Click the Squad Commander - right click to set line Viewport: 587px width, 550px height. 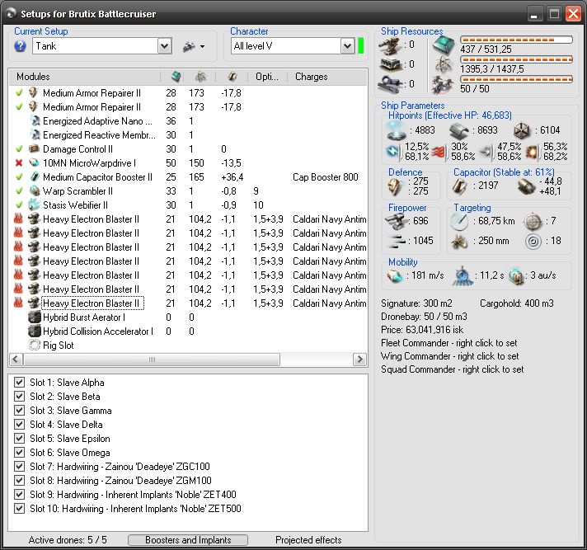[453, 369]
